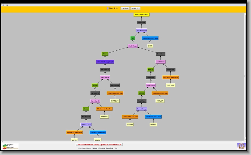Select the Hash Match - Aggregate node
Image resolution: width=251 pixels, height=155 pixels.
105,62
